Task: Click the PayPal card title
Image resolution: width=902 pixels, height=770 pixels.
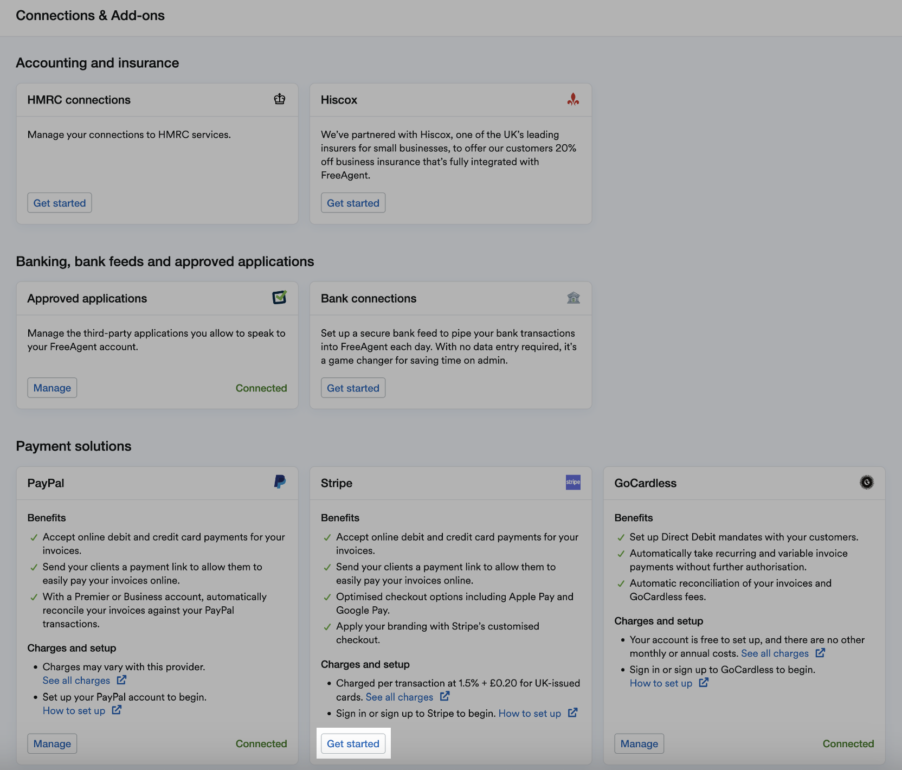Action: pyautogui.click(x=46, y=483)
